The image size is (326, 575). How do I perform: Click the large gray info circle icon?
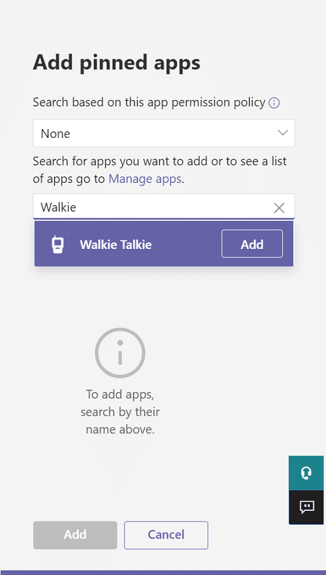click(x=120, y=353)
